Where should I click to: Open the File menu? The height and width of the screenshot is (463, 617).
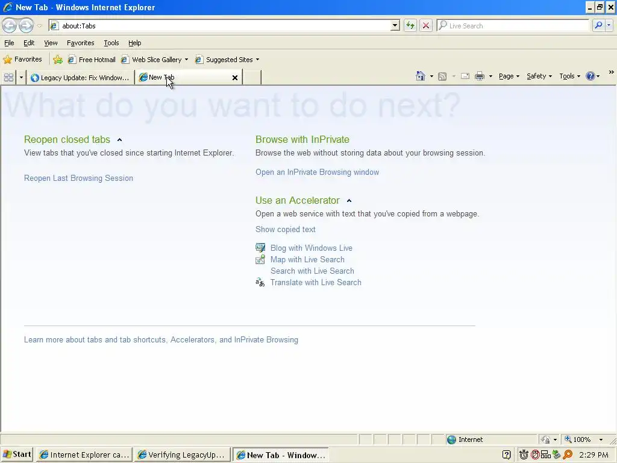click(9, 43)
